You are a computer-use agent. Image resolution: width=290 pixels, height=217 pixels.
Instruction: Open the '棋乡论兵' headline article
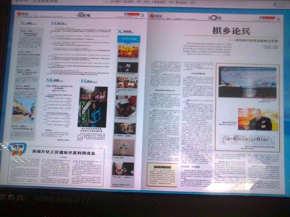[x=231, y=31]
